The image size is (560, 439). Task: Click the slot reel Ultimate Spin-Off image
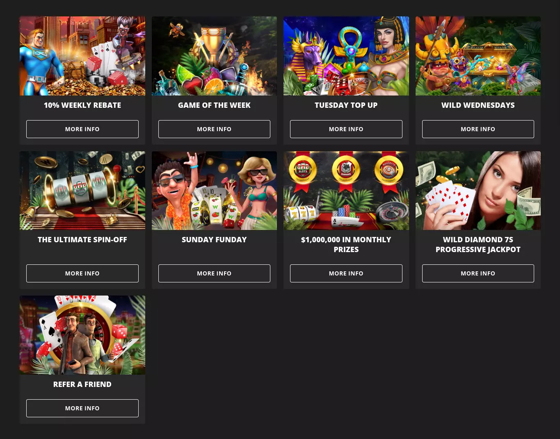tap(82, 191)
